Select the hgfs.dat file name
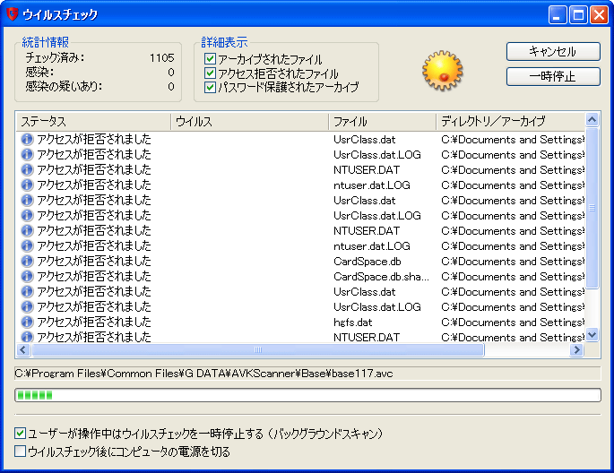Viewport: 614px width, 473px height. pos(353,322)
